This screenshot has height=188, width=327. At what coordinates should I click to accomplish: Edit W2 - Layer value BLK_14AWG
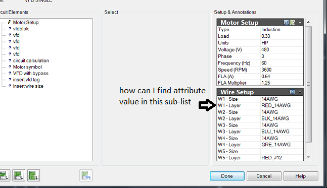282,118
